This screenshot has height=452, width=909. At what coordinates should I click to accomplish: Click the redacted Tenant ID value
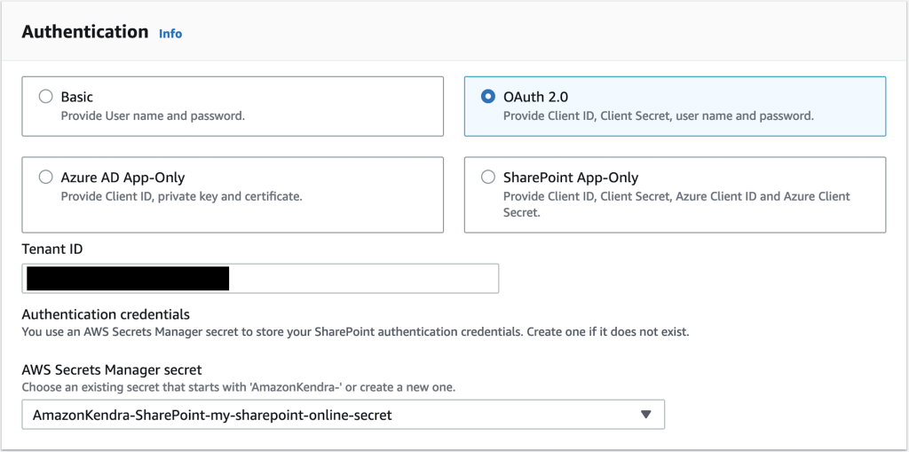click(x=128, y=279)
